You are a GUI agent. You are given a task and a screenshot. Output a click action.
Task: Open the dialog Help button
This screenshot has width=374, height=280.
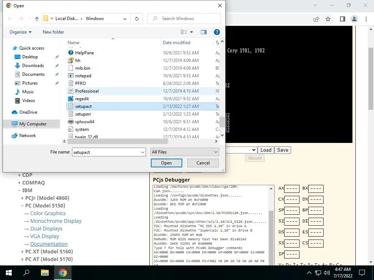coord(217,32)
